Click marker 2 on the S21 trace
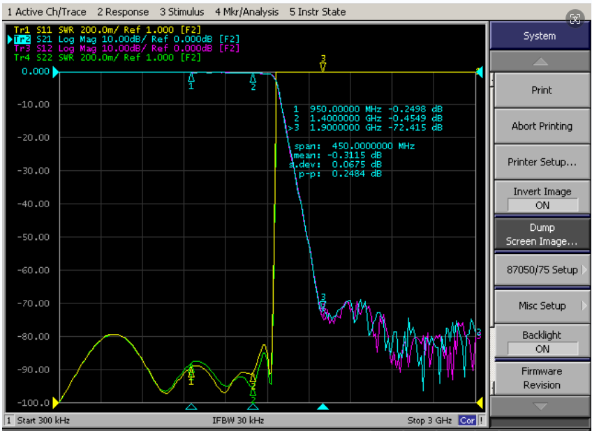Viewport: 592px width, 431px height. click(253, 78)
